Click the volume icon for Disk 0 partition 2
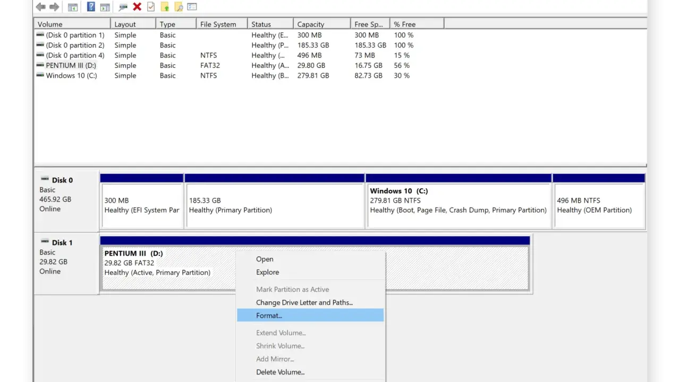 (x=40, y=45)
